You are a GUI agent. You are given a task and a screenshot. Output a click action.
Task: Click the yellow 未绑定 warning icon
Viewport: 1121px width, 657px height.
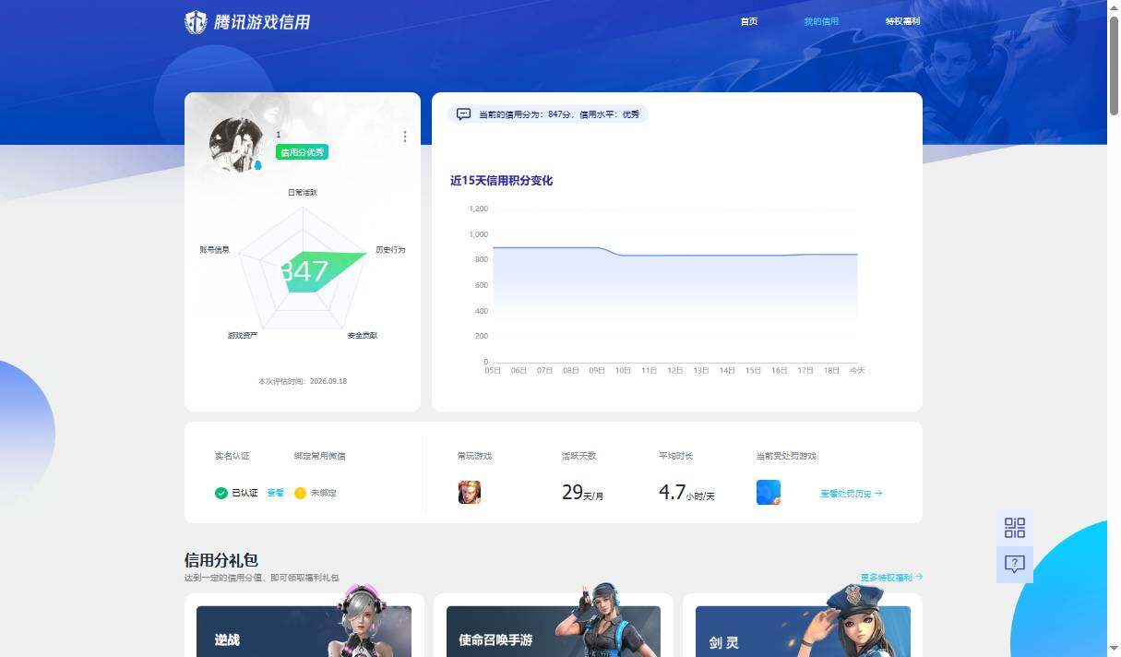[300, 493]
